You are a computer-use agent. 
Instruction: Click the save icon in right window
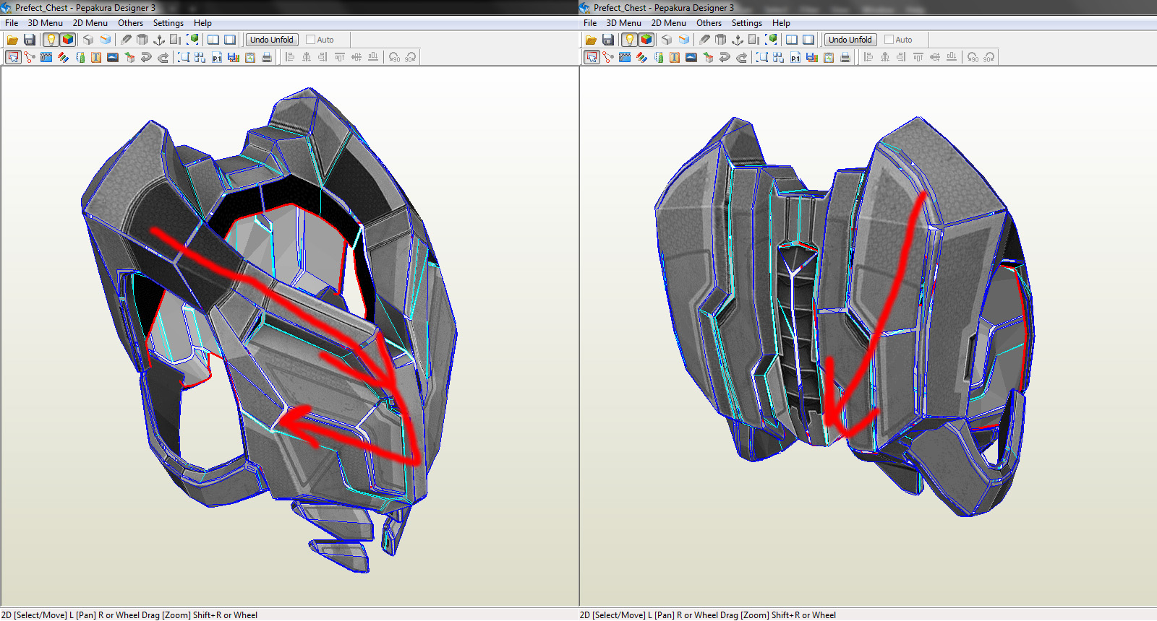point(608,40)
